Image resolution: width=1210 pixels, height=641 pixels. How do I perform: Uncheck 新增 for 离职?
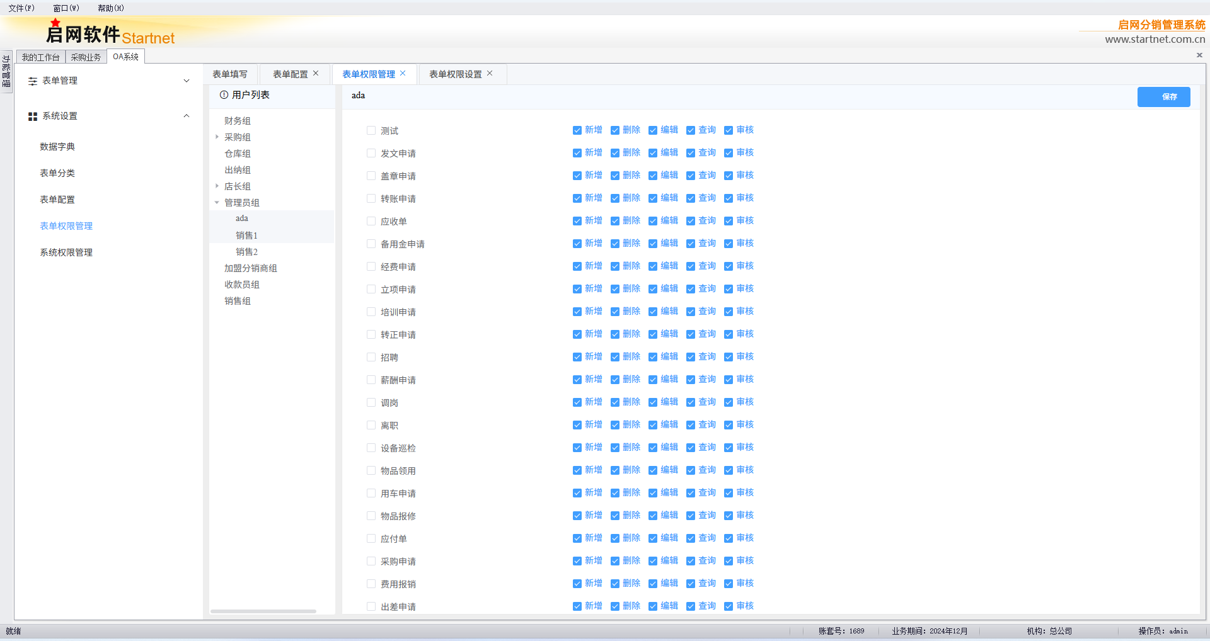pos(577,425)
